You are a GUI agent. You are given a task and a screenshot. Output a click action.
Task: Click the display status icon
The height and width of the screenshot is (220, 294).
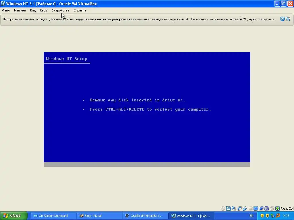click(256, 209)
